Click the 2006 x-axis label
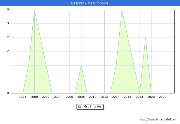Viewport: 180px width, 124px height. [69, 97]
